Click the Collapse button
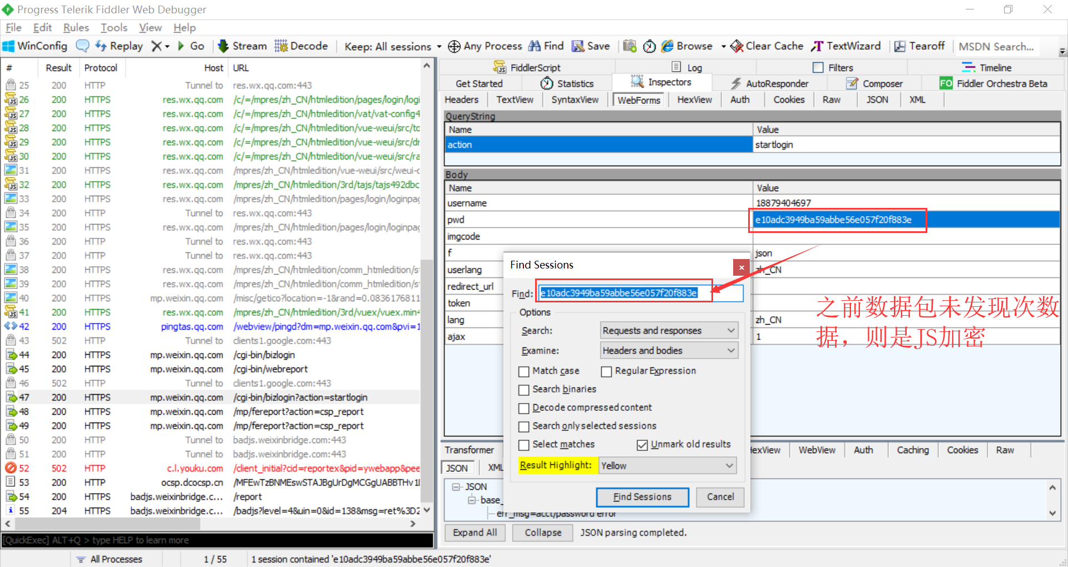 point(543,533)
